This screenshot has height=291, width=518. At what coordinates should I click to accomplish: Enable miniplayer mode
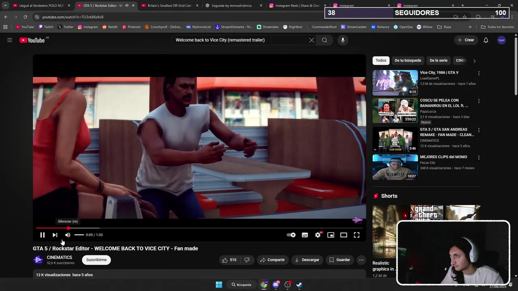331,235
